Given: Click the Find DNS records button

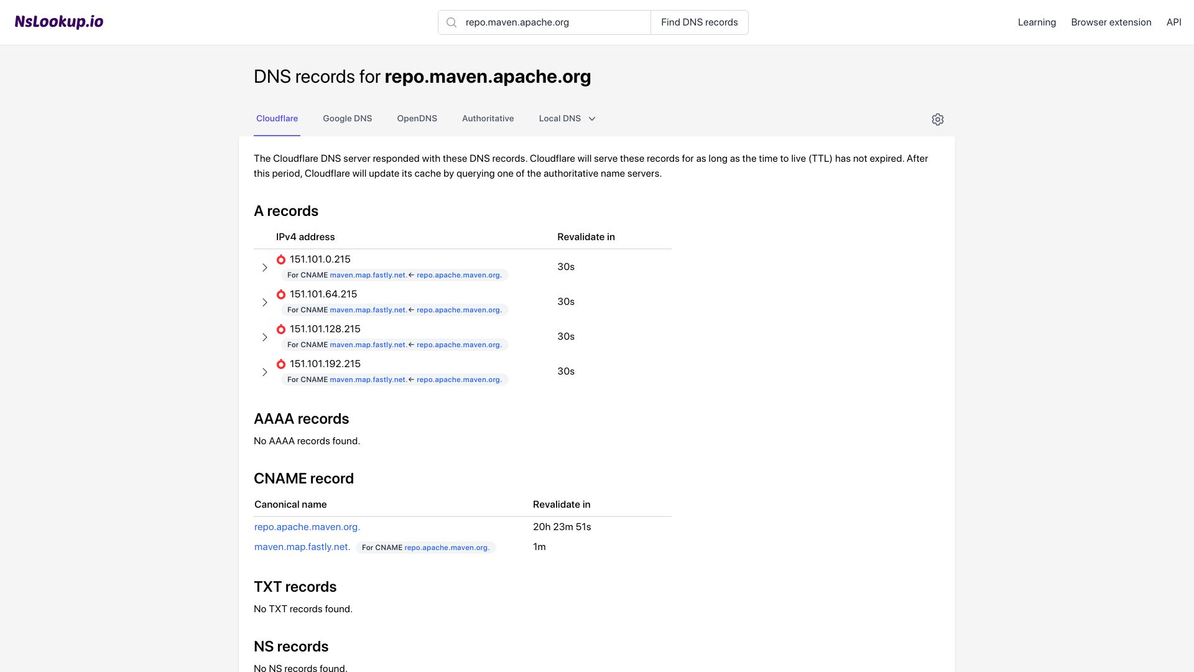Looking at the screenshot, I should coord(699,22).
